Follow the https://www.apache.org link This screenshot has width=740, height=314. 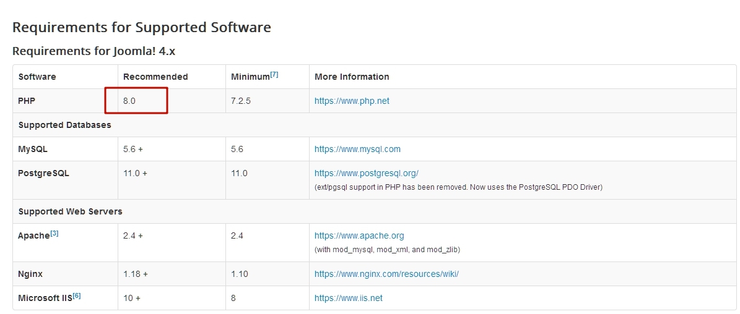pyautogui.click(x=359, y=235)
